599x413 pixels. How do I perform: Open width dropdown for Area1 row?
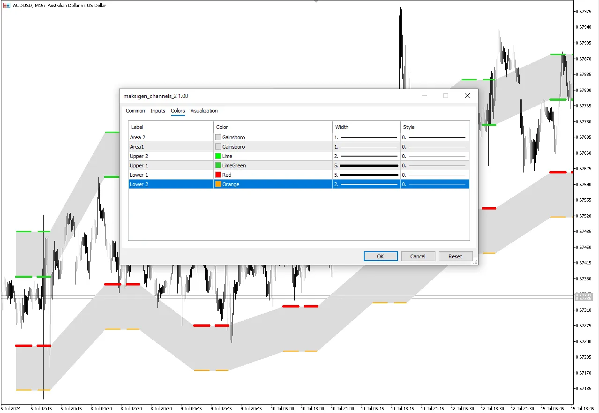(367, 147)
